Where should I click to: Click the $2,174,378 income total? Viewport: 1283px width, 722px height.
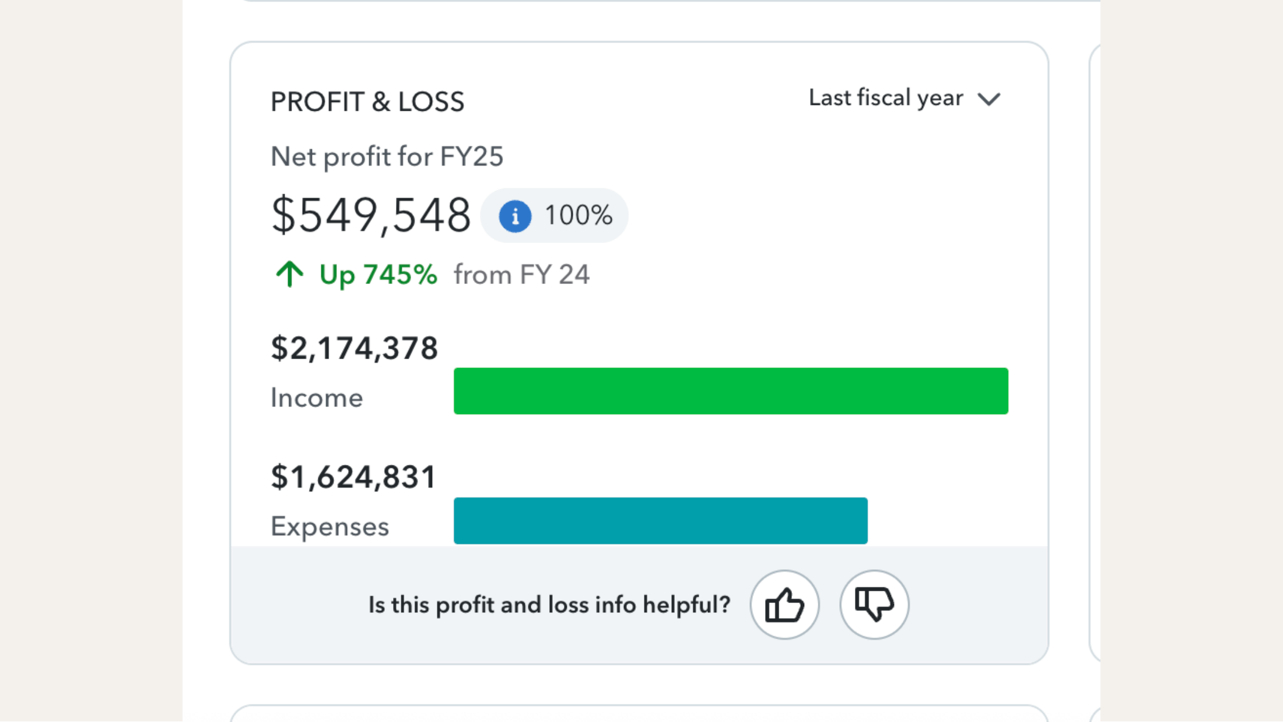point(354,348)
